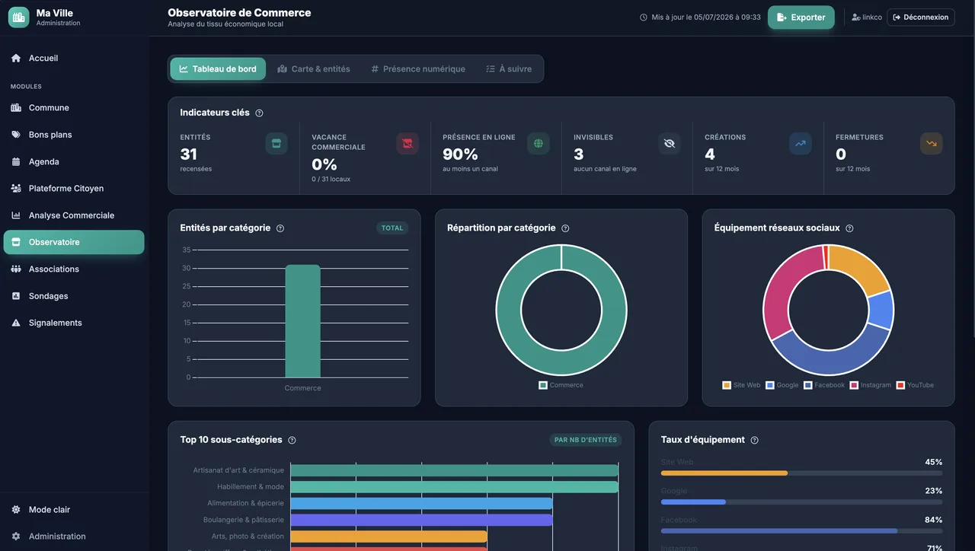Go to Bons plans module

pyautogui.click(x=74, y=135)
